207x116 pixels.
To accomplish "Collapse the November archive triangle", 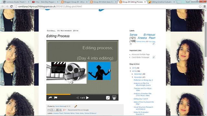I will pos(132,77).
